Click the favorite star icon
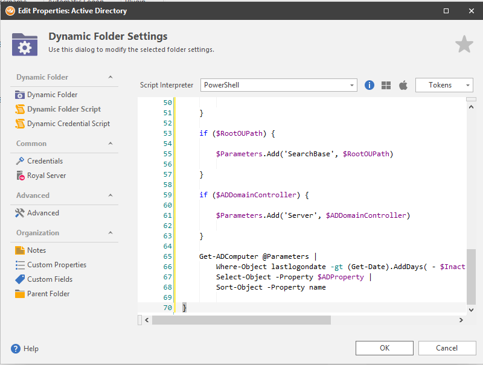Screen dimensions: 483x365 464,44
